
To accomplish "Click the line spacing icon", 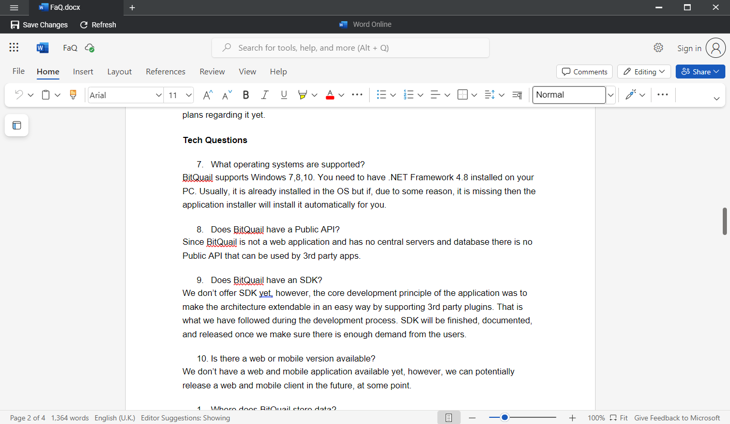I will (x=490, y=95).
